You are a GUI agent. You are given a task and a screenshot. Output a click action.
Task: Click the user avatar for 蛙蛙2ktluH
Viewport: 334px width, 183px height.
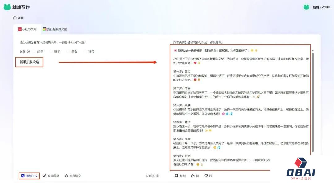click(306, 6)
